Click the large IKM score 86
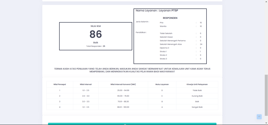This screenshot has width=268, height=125. (96, 34)
